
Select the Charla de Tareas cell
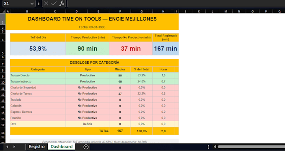coord(38,94)
